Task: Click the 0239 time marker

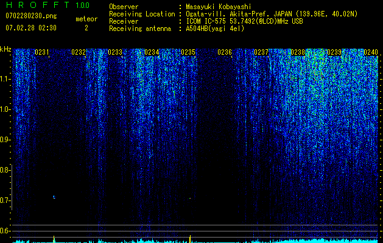Action: [x=334, y=52]
